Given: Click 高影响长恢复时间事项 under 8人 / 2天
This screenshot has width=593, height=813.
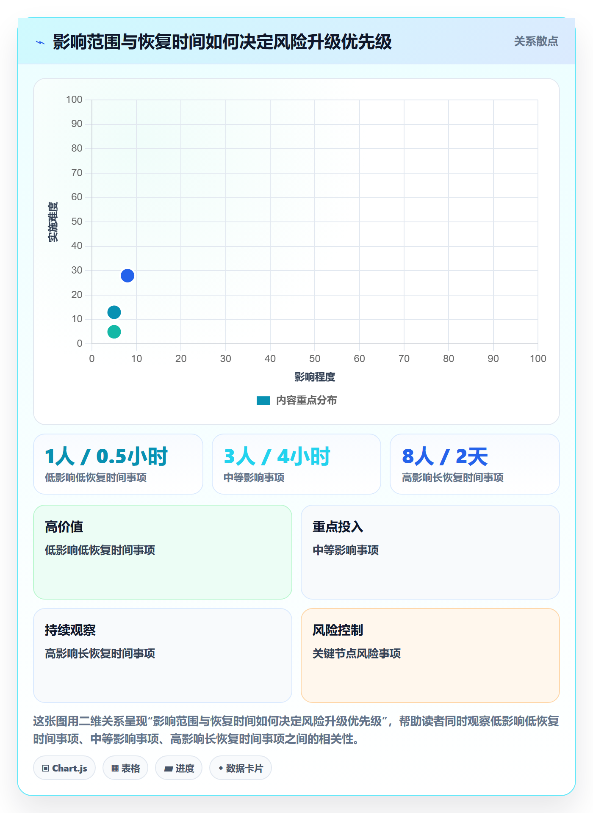Looking at the screenshot, I should point(452,478).
